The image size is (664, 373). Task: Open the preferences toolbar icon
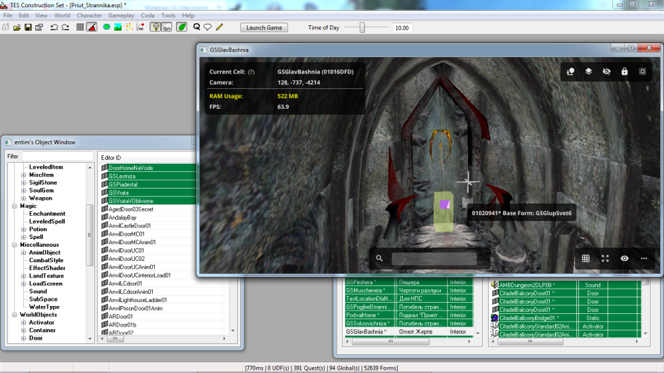point(39,27)
